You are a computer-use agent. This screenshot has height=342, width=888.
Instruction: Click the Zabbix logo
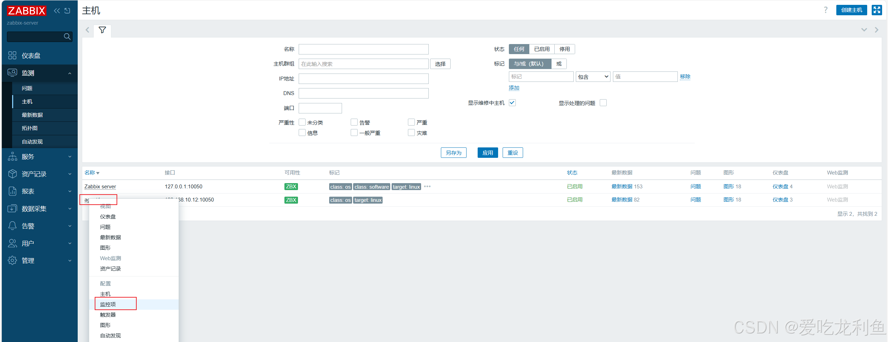tap(27, 11)
